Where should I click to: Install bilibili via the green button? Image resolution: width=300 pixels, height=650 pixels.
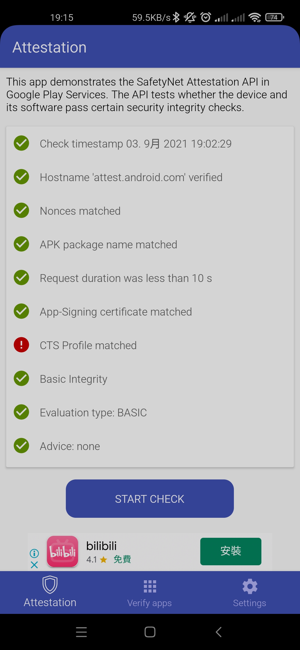(231, 551)
